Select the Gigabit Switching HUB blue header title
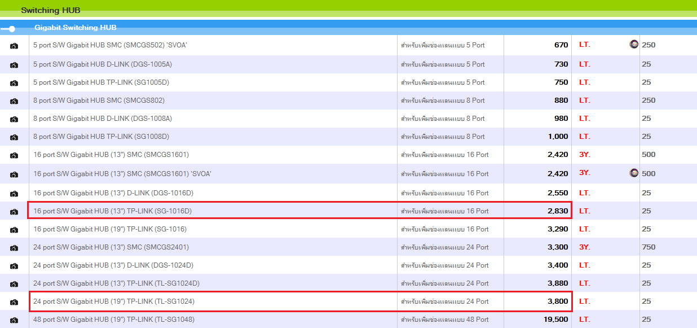 click(76, 28)
